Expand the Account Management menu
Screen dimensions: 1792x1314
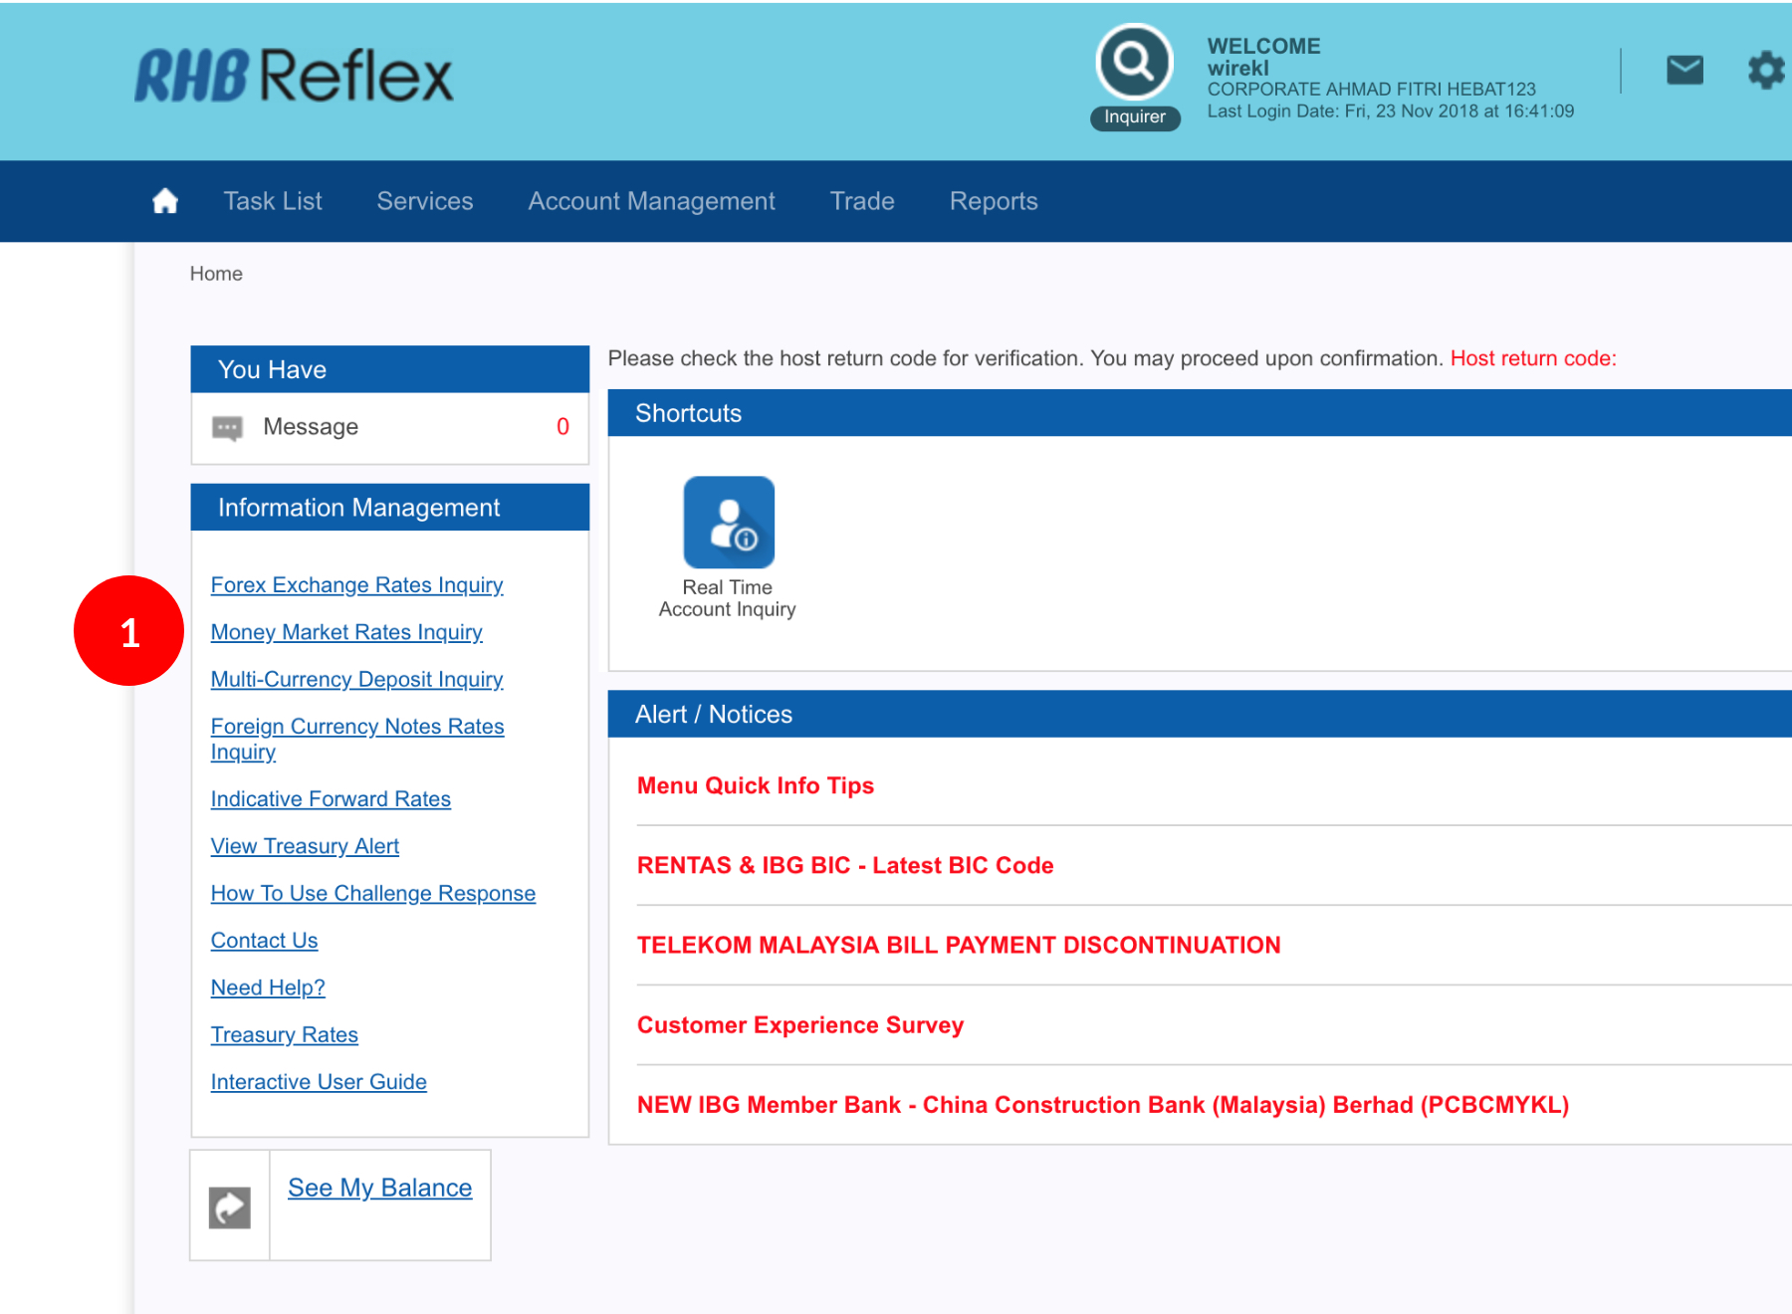[651, 201]
